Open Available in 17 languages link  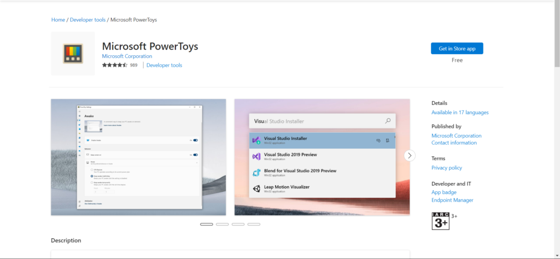pos(460,113)
